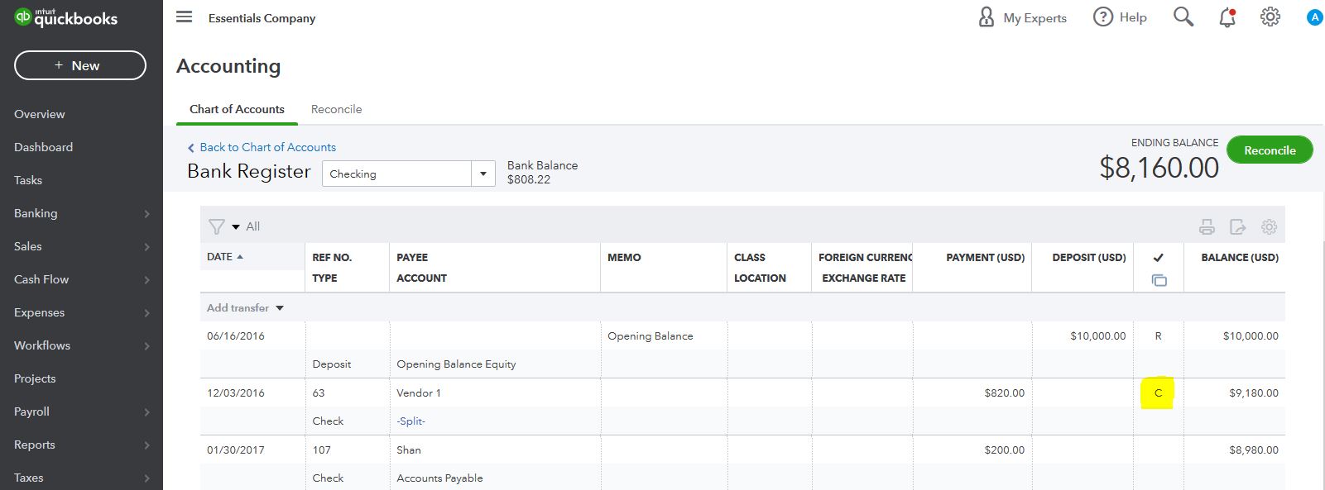The width and height of the screenshot is (1325, 490).
Task: Click the green Reconcile button
Action: click(x=1269, y=150)
